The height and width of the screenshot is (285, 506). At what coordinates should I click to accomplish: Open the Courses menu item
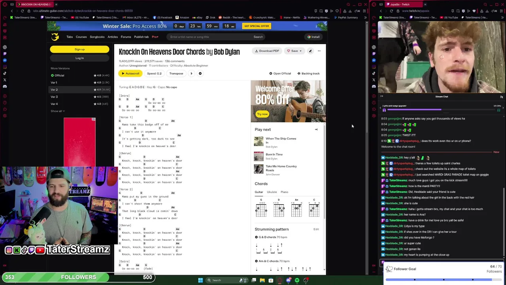click(81, 37)
